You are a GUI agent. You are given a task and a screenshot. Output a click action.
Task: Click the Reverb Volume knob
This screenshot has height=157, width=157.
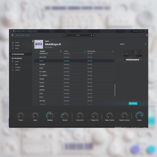tap(124, 116)
